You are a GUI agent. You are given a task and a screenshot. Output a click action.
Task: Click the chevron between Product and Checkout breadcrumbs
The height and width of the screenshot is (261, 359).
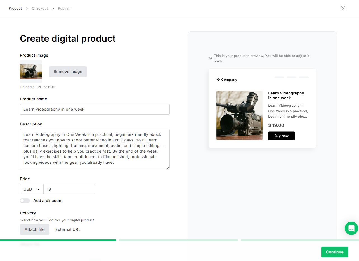click(x=26, y=8)
